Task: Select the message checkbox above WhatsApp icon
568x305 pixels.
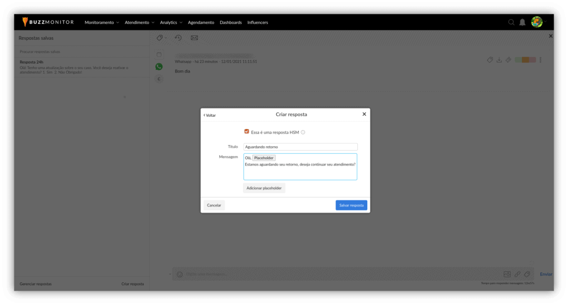Action: (159, 54)
